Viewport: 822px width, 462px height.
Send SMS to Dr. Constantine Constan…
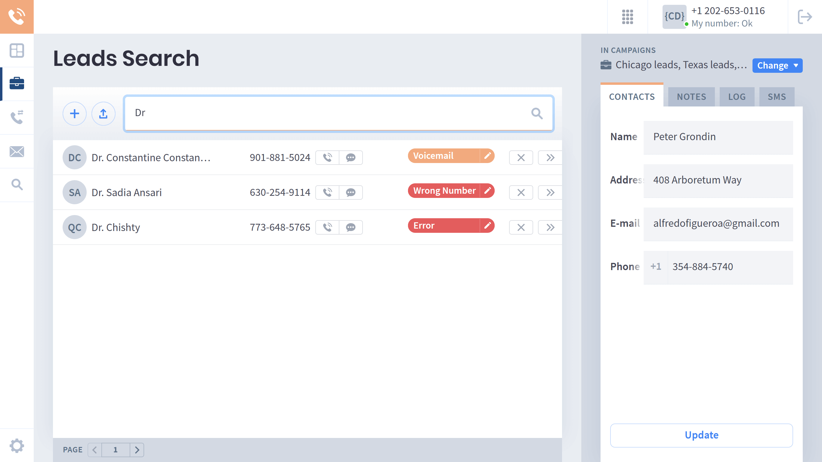click(x=351, y=158)
